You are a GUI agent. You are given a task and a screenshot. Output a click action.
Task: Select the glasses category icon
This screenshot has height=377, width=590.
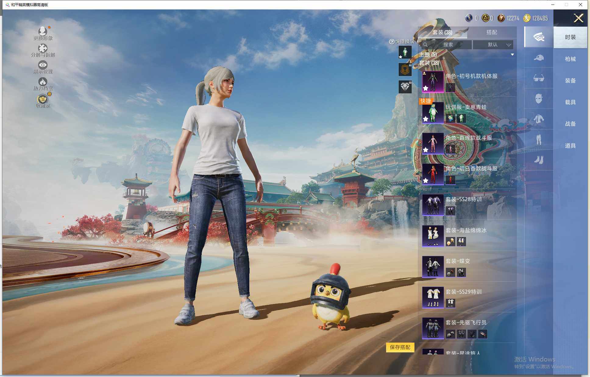[538, 78]
